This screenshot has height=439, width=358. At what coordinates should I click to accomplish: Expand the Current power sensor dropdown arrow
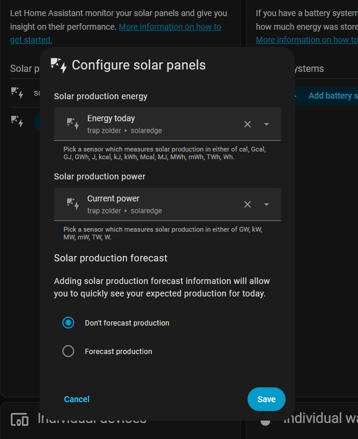pos(267,204)
